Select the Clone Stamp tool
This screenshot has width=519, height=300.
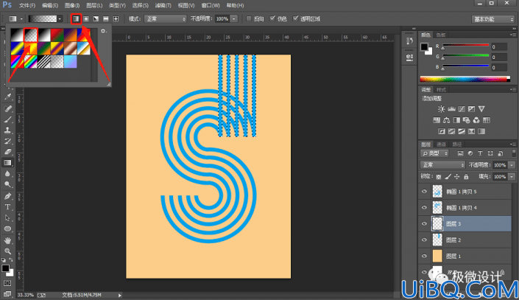click(7, 130)
